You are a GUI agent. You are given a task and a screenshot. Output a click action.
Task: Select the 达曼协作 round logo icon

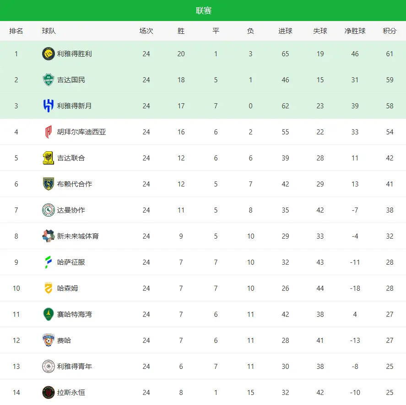(48, 210)
